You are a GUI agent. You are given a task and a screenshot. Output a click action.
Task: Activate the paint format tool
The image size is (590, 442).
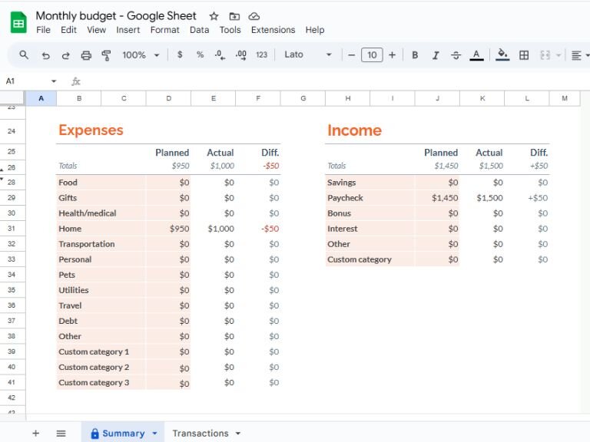pyautogui.click(x=107, y=55)
